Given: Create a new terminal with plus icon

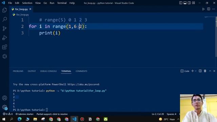Looking at the screenshot, I should click(193, 71).
